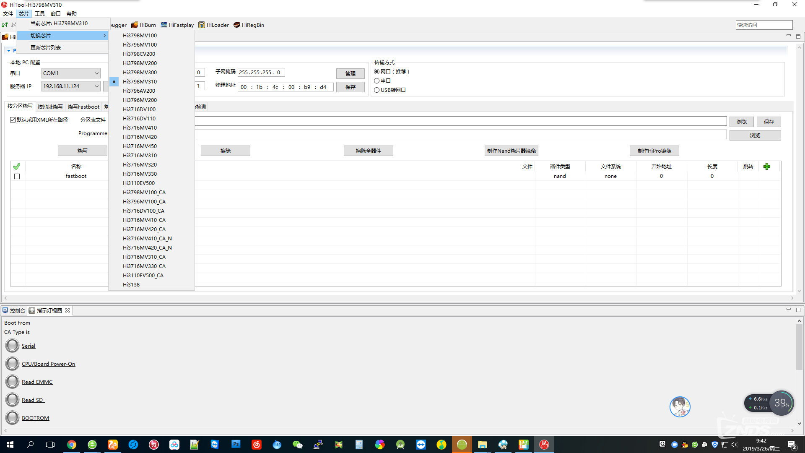Switch to burn-by-address tab
Image resolution: width=805 pixels, height=453 pixels.
coord(50,107)
